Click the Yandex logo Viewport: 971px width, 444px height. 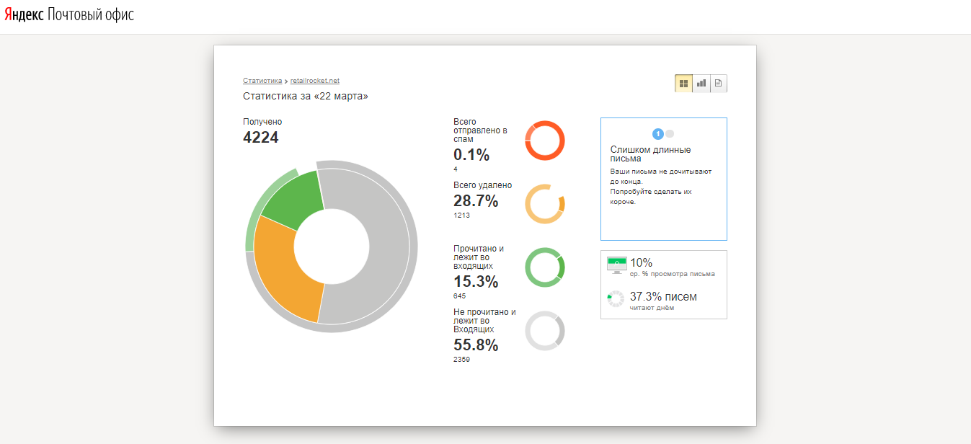tap(24, 15)
